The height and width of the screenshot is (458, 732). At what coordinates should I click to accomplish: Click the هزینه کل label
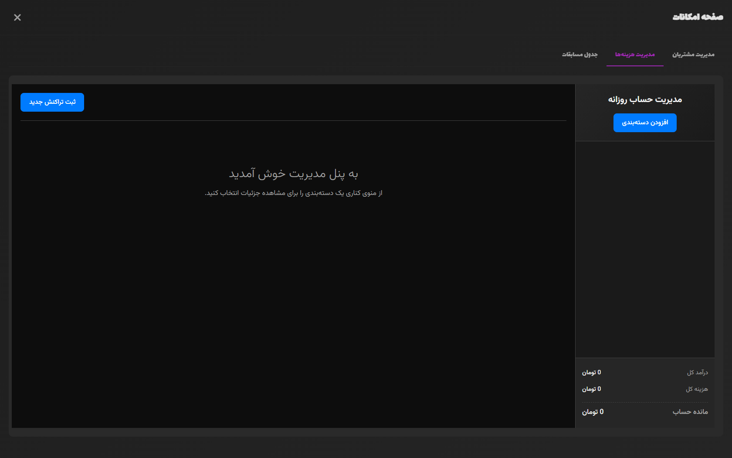tap(697, 389)
